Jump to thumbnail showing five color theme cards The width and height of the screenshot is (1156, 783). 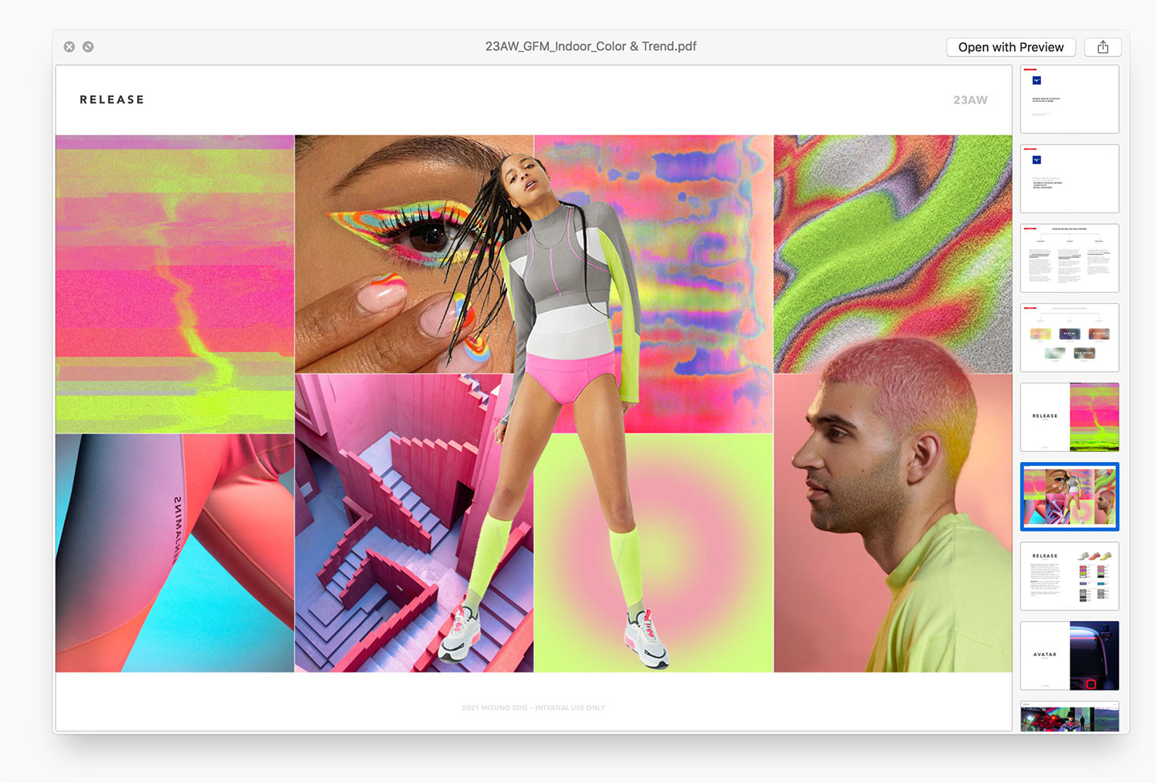pos(1069,337)
